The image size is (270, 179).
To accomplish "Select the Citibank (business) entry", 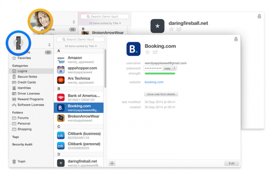I will coord(79,135).
